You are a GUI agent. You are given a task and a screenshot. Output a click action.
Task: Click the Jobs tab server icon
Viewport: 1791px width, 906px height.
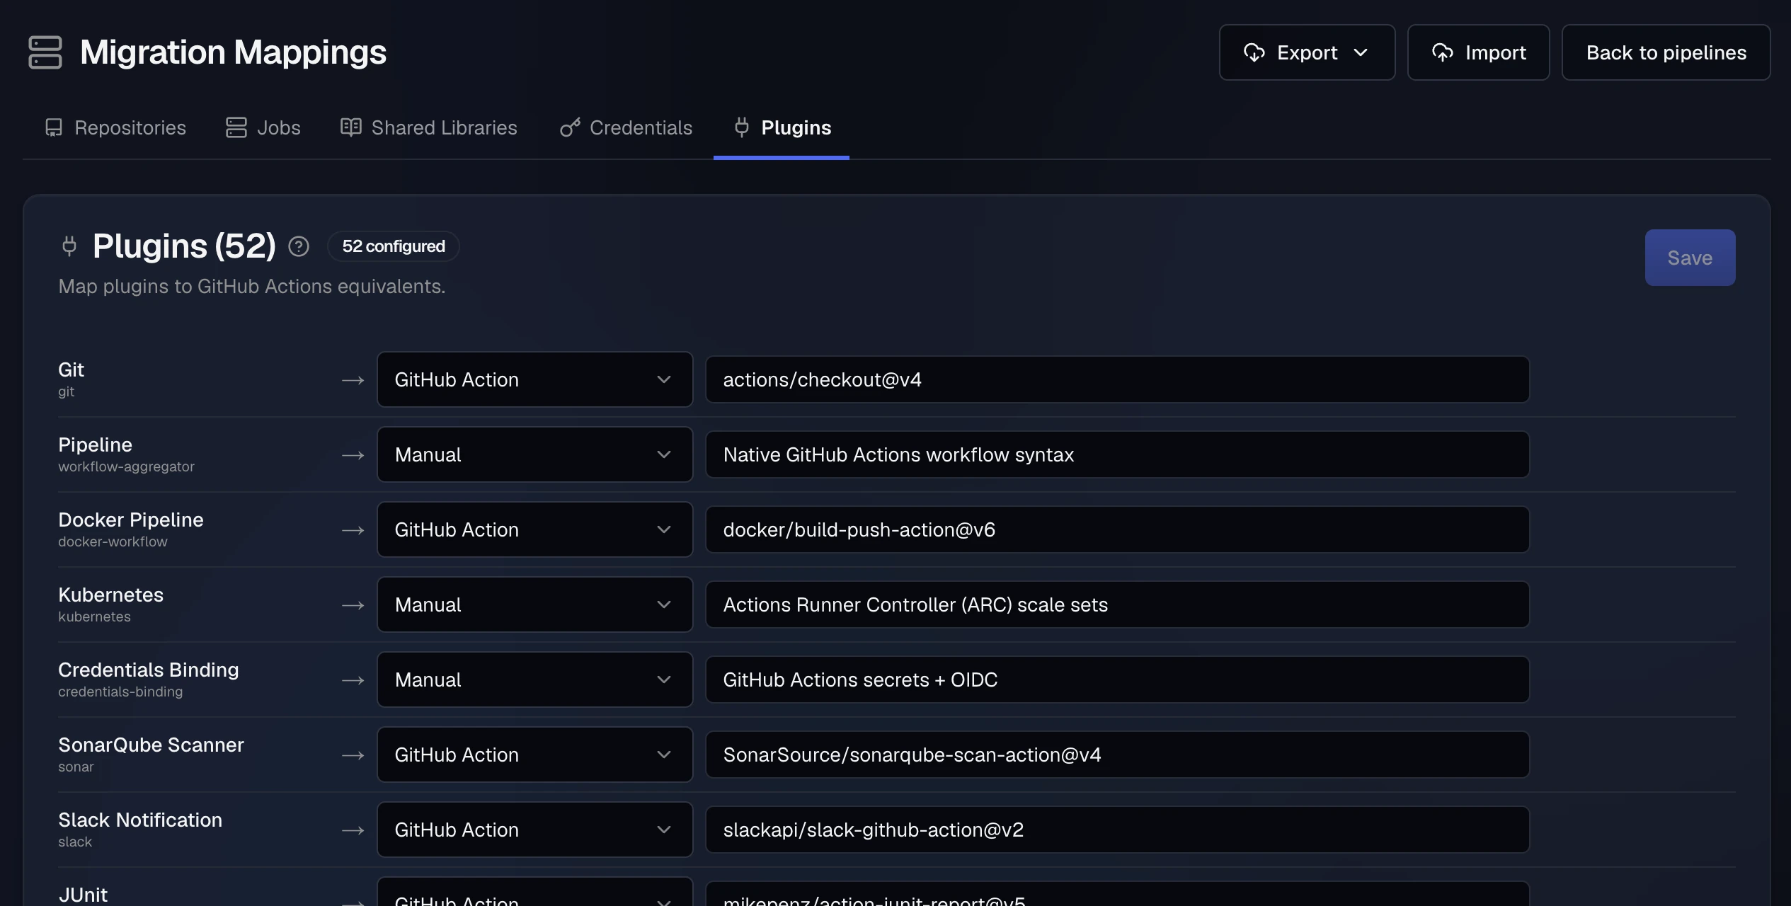[x=236, y=127]
